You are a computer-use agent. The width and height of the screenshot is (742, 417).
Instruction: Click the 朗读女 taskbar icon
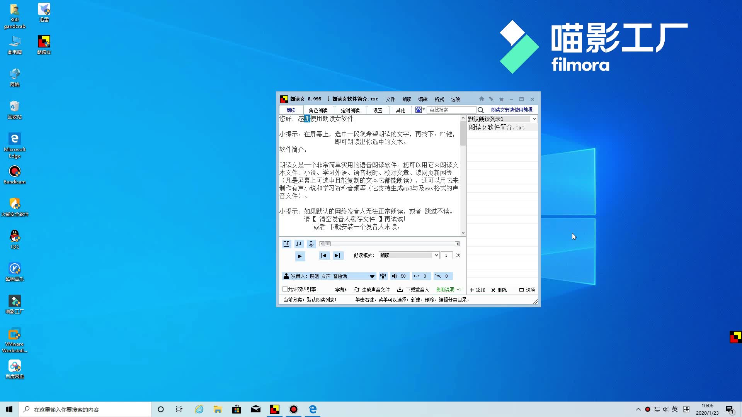pyautogui.click(x=275, y=409)
